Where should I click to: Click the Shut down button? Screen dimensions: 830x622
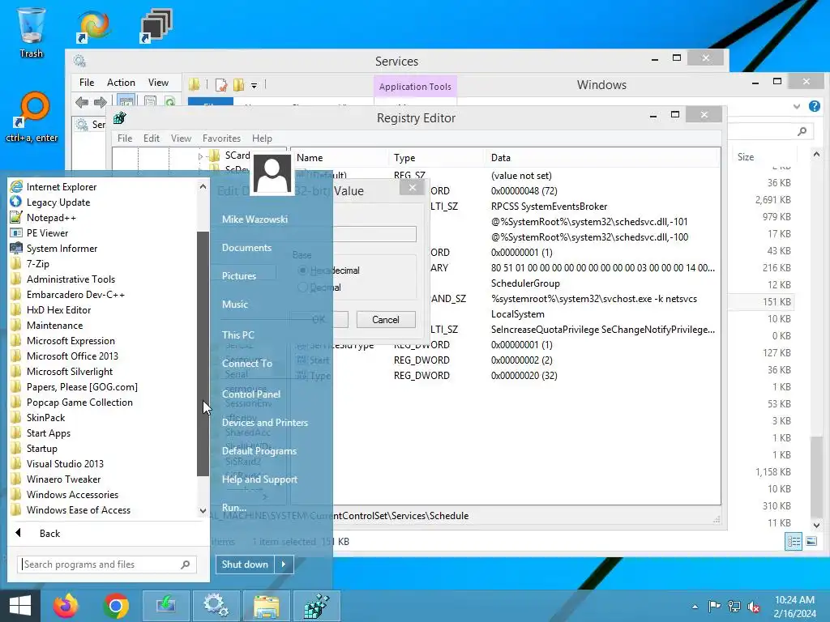click(x=245, y=564)
